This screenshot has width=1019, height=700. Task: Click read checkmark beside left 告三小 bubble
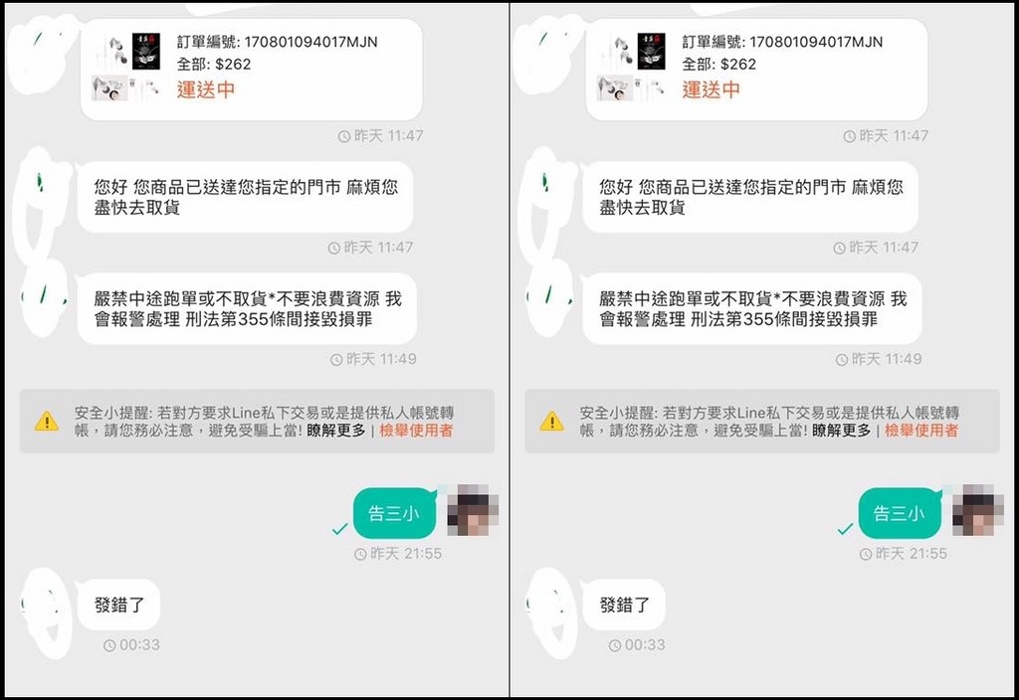pyautogui.click(x=339, y=529)
